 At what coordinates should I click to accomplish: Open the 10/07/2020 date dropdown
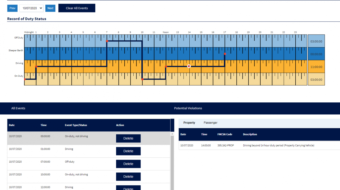click(31, 8)
